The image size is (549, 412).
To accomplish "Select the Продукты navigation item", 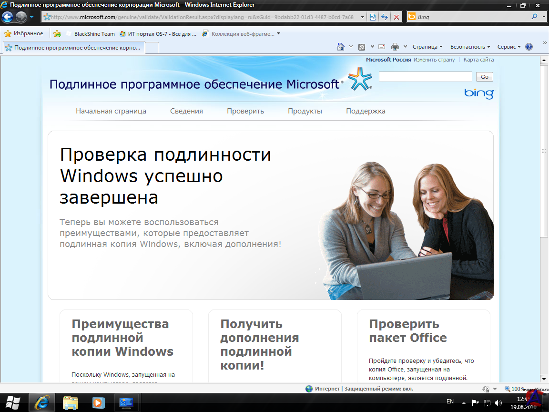I will coord(305,111).
